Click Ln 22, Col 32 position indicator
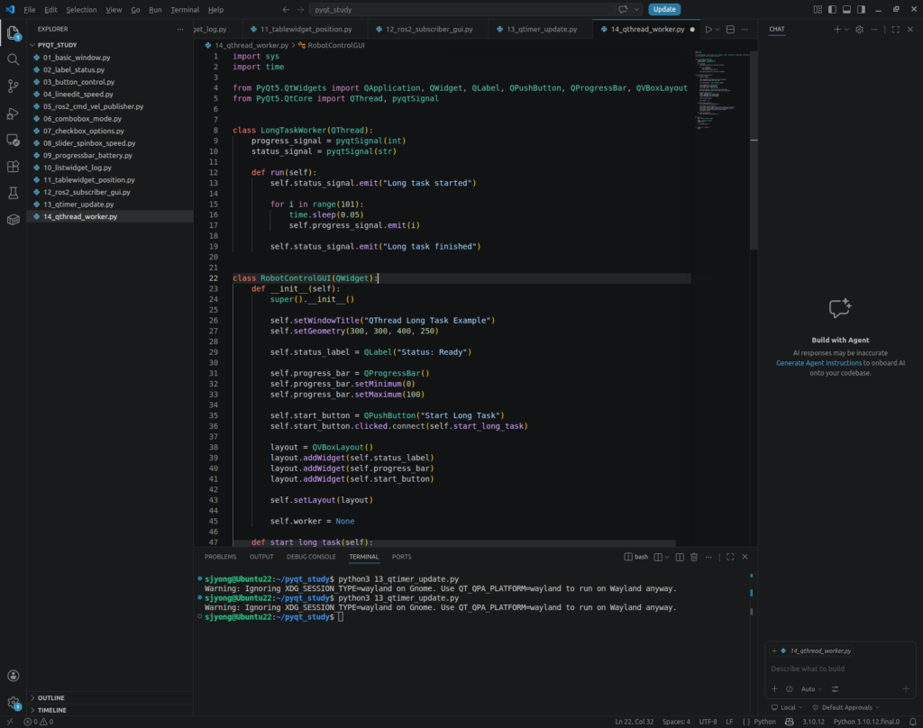Viewport: 923px width, 728px height. (634, 722)
